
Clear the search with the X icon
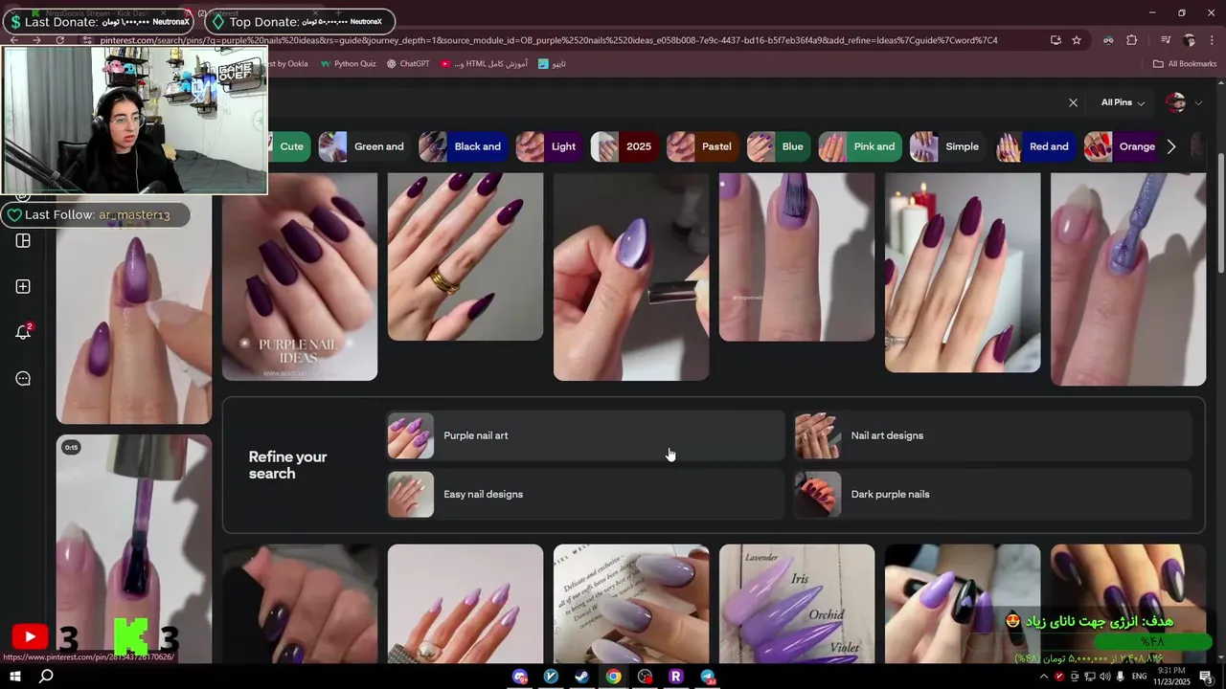coord(1073,102)
